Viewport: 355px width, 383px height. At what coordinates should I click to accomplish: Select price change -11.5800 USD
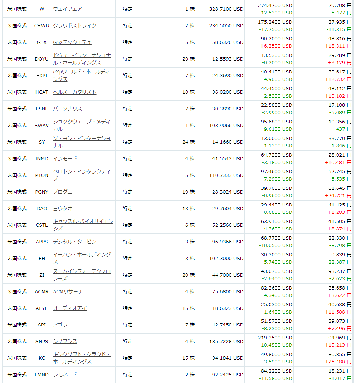pyautogui.click(x=275, y=378)
